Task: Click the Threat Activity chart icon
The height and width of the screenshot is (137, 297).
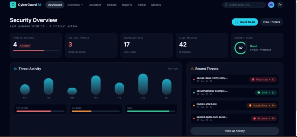Action: coord(15,69)
